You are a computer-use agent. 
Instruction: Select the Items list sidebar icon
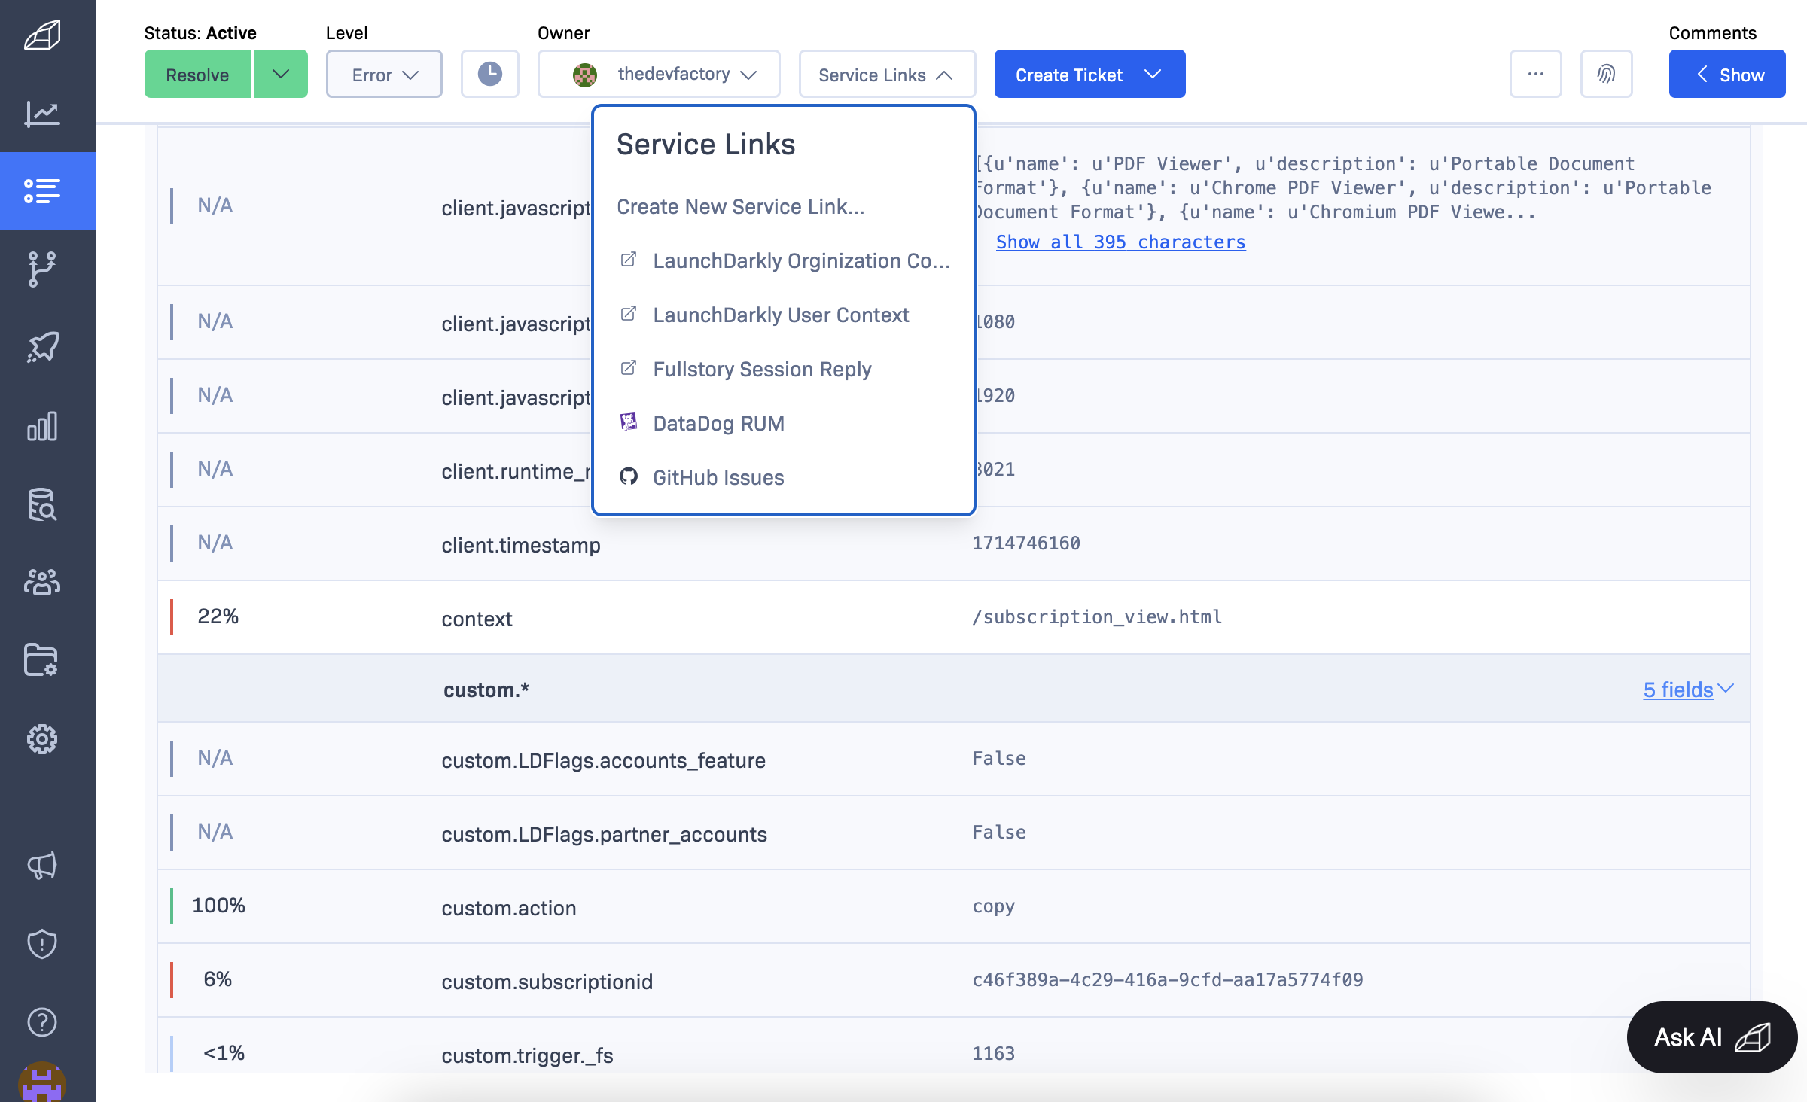point(42,190)
